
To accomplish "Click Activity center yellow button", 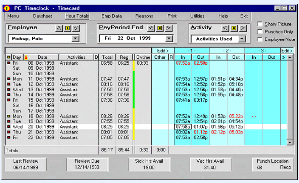I will (234, 28).
